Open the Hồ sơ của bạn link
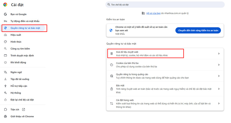Viewport: 231px width, 123px height. click(153, 13)
